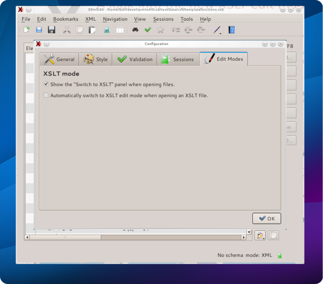Viewport: 323px width, 284px height.
Task: Click the binoculars Find icon
Action: [135, 30]
